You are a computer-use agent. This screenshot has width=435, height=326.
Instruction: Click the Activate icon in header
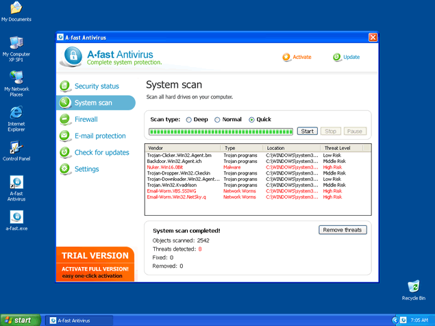(x=286, y=58)
